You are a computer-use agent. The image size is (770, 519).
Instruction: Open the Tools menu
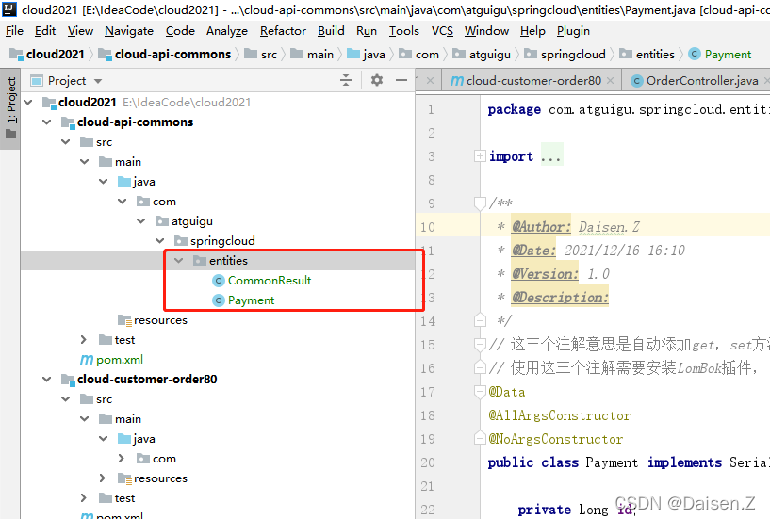[403, 31]
